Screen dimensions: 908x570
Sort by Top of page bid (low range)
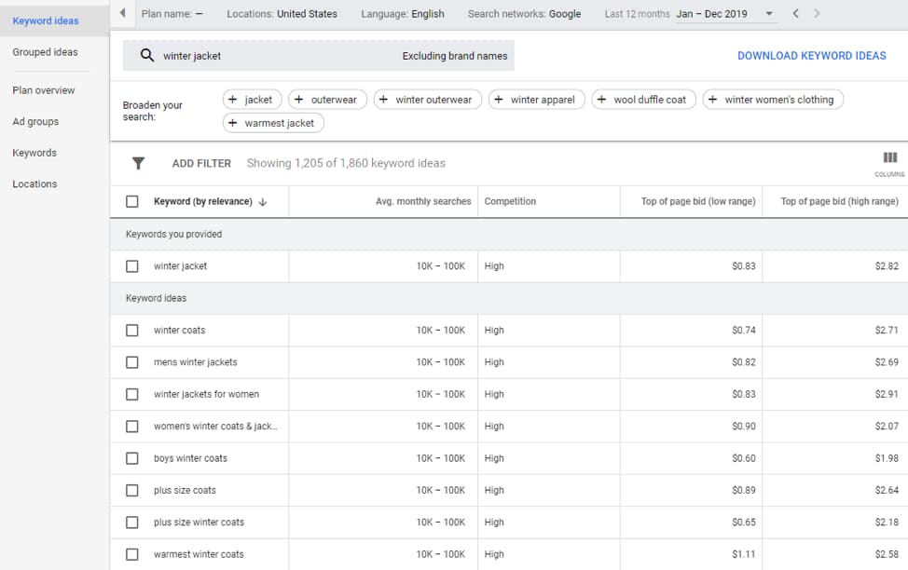(698, 201)
